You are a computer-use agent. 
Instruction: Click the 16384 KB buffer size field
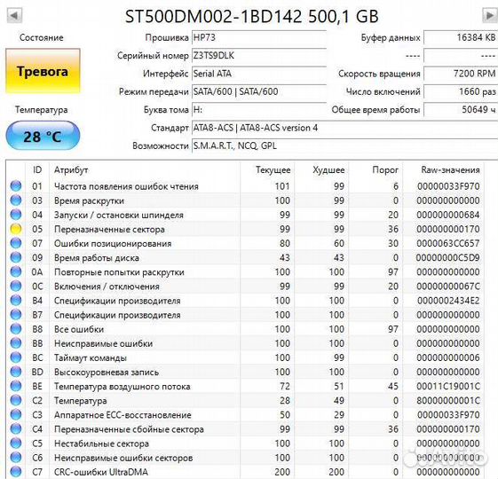[x=461, y=37]
